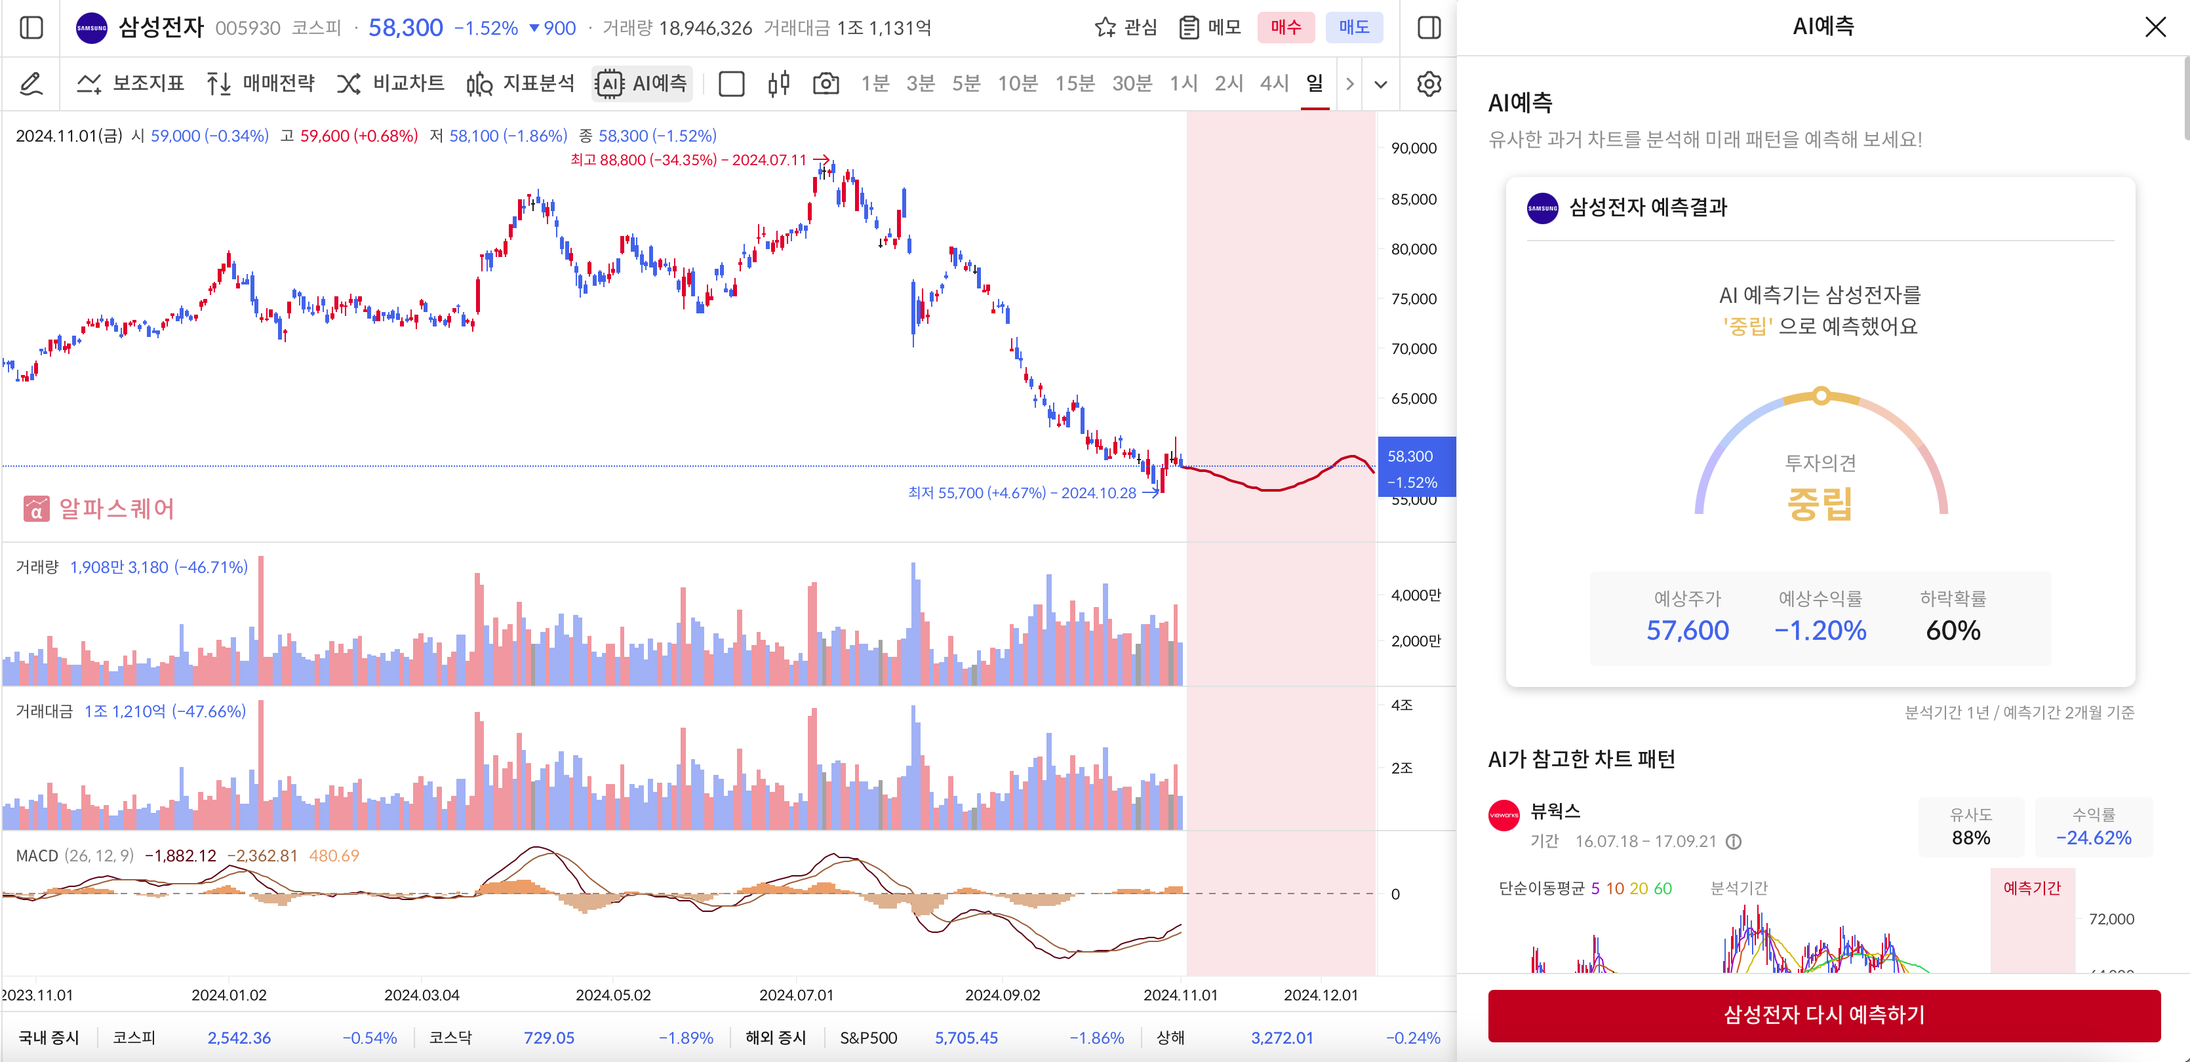Select 1시 hourly timeframe
The width and height of the screenshot is (2190, 1062).
(x=1184, y=83)
